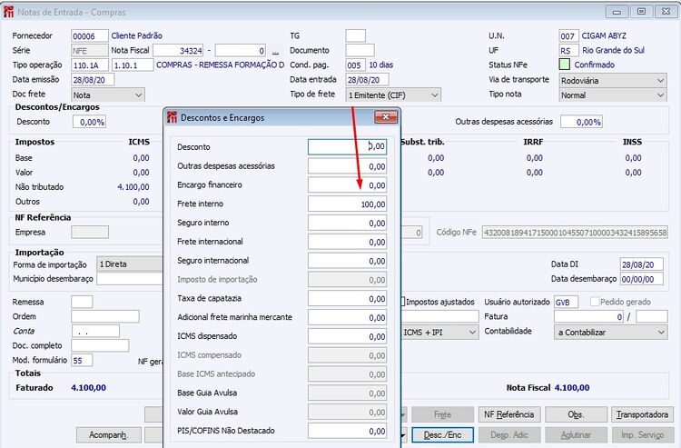This screenshot has height=448, width=681.
Task: Open the Forma de importação dropdown
Action: coord(130,264)
